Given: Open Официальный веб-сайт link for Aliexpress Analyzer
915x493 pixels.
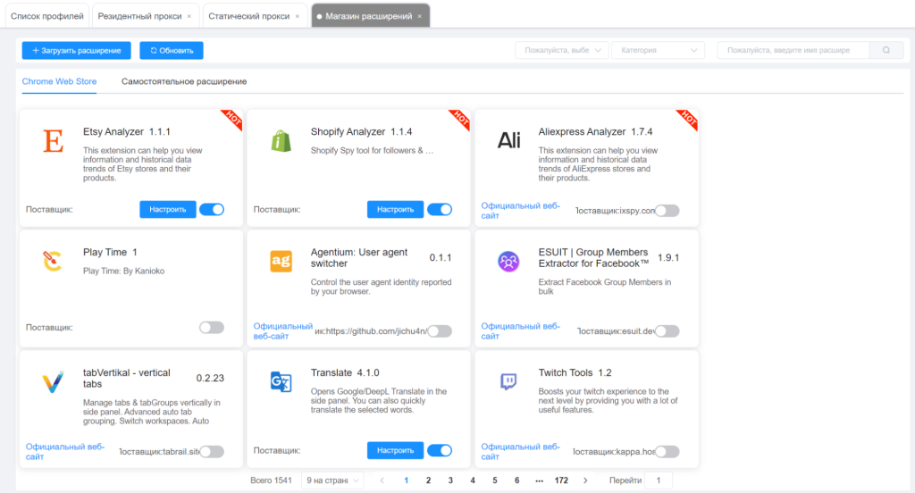Looking at the screenshot, I should click(520, 211).
